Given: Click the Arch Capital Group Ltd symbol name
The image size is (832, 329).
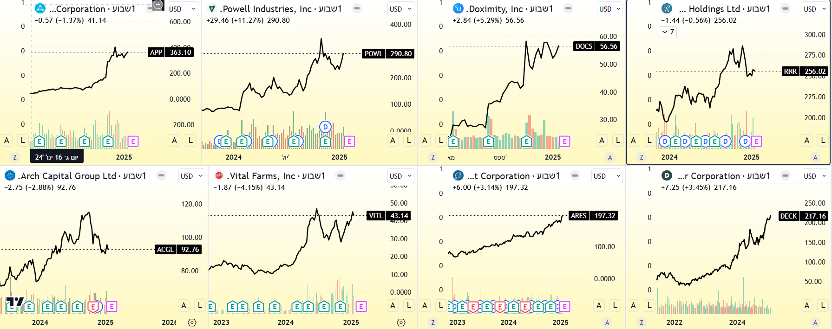Looking at the screenshot, I should coord(64,176).
